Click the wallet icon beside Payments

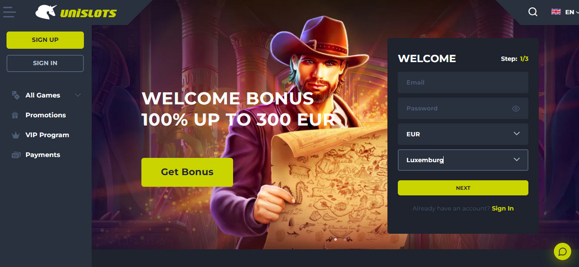tap(15, 155)
